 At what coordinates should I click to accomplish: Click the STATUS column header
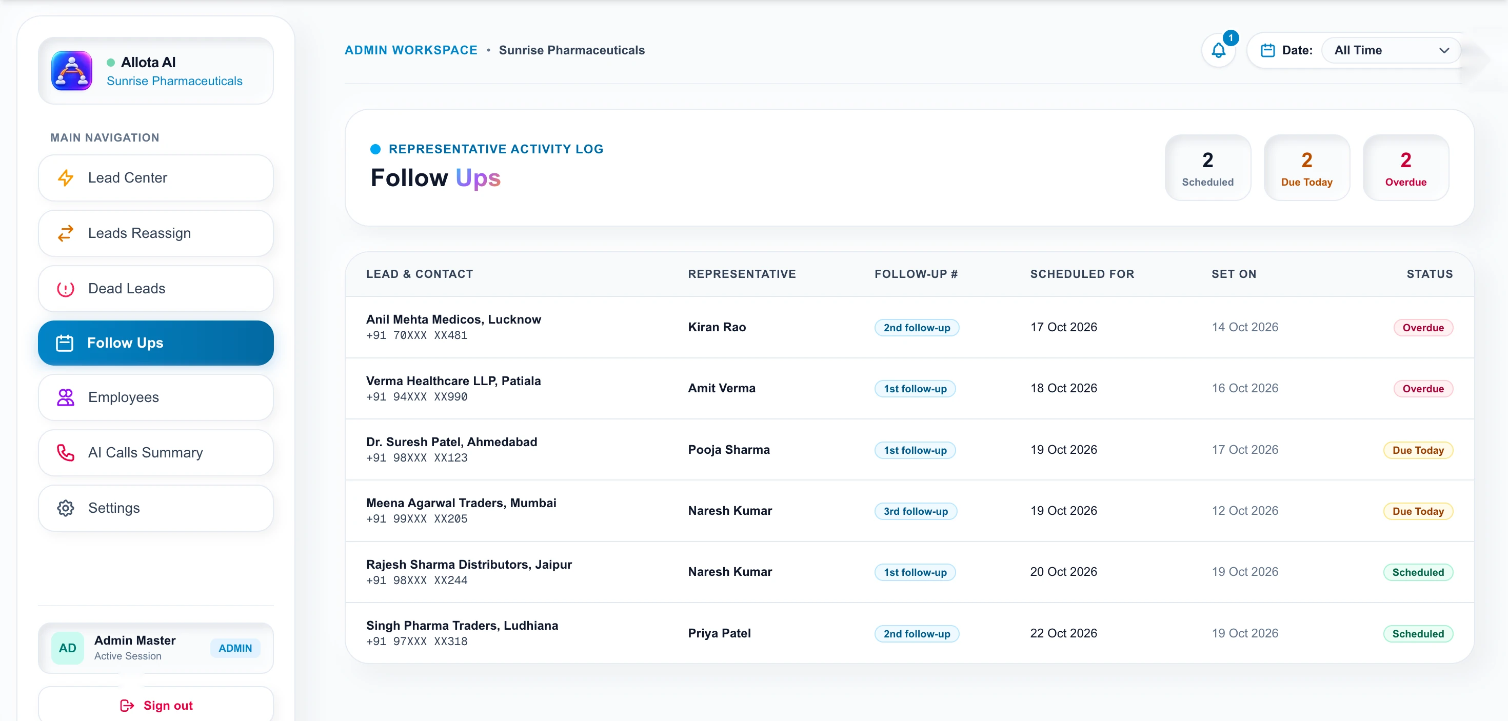click(x=1430, y=274)
